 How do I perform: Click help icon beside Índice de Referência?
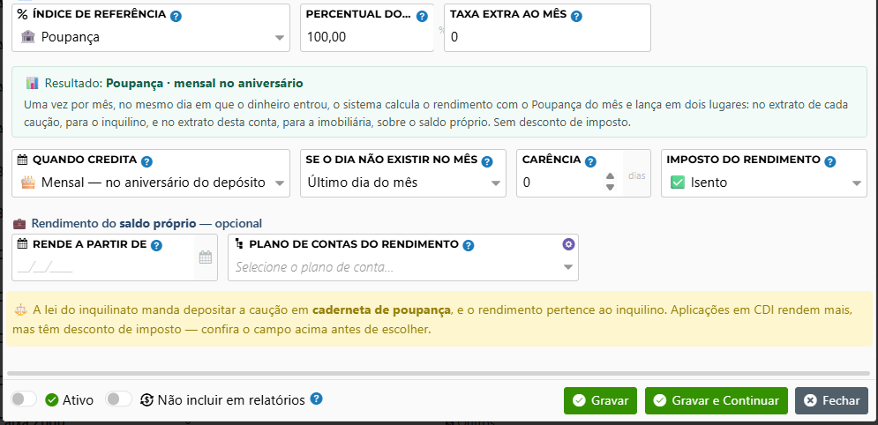(x=176, y=16)
